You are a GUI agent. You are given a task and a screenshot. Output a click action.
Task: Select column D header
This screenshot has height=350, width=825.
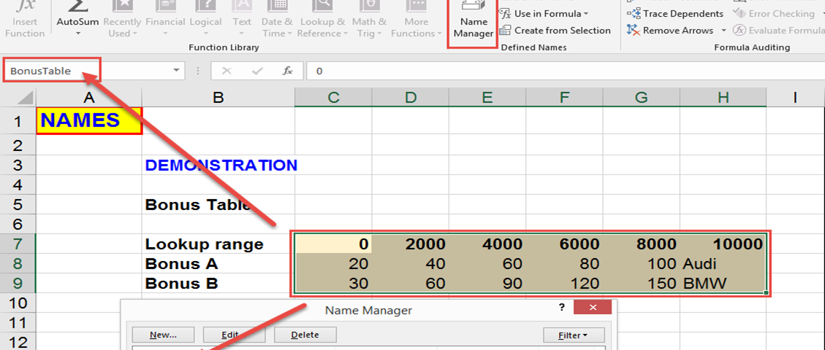pyautogui.click(x=411, y=97)
